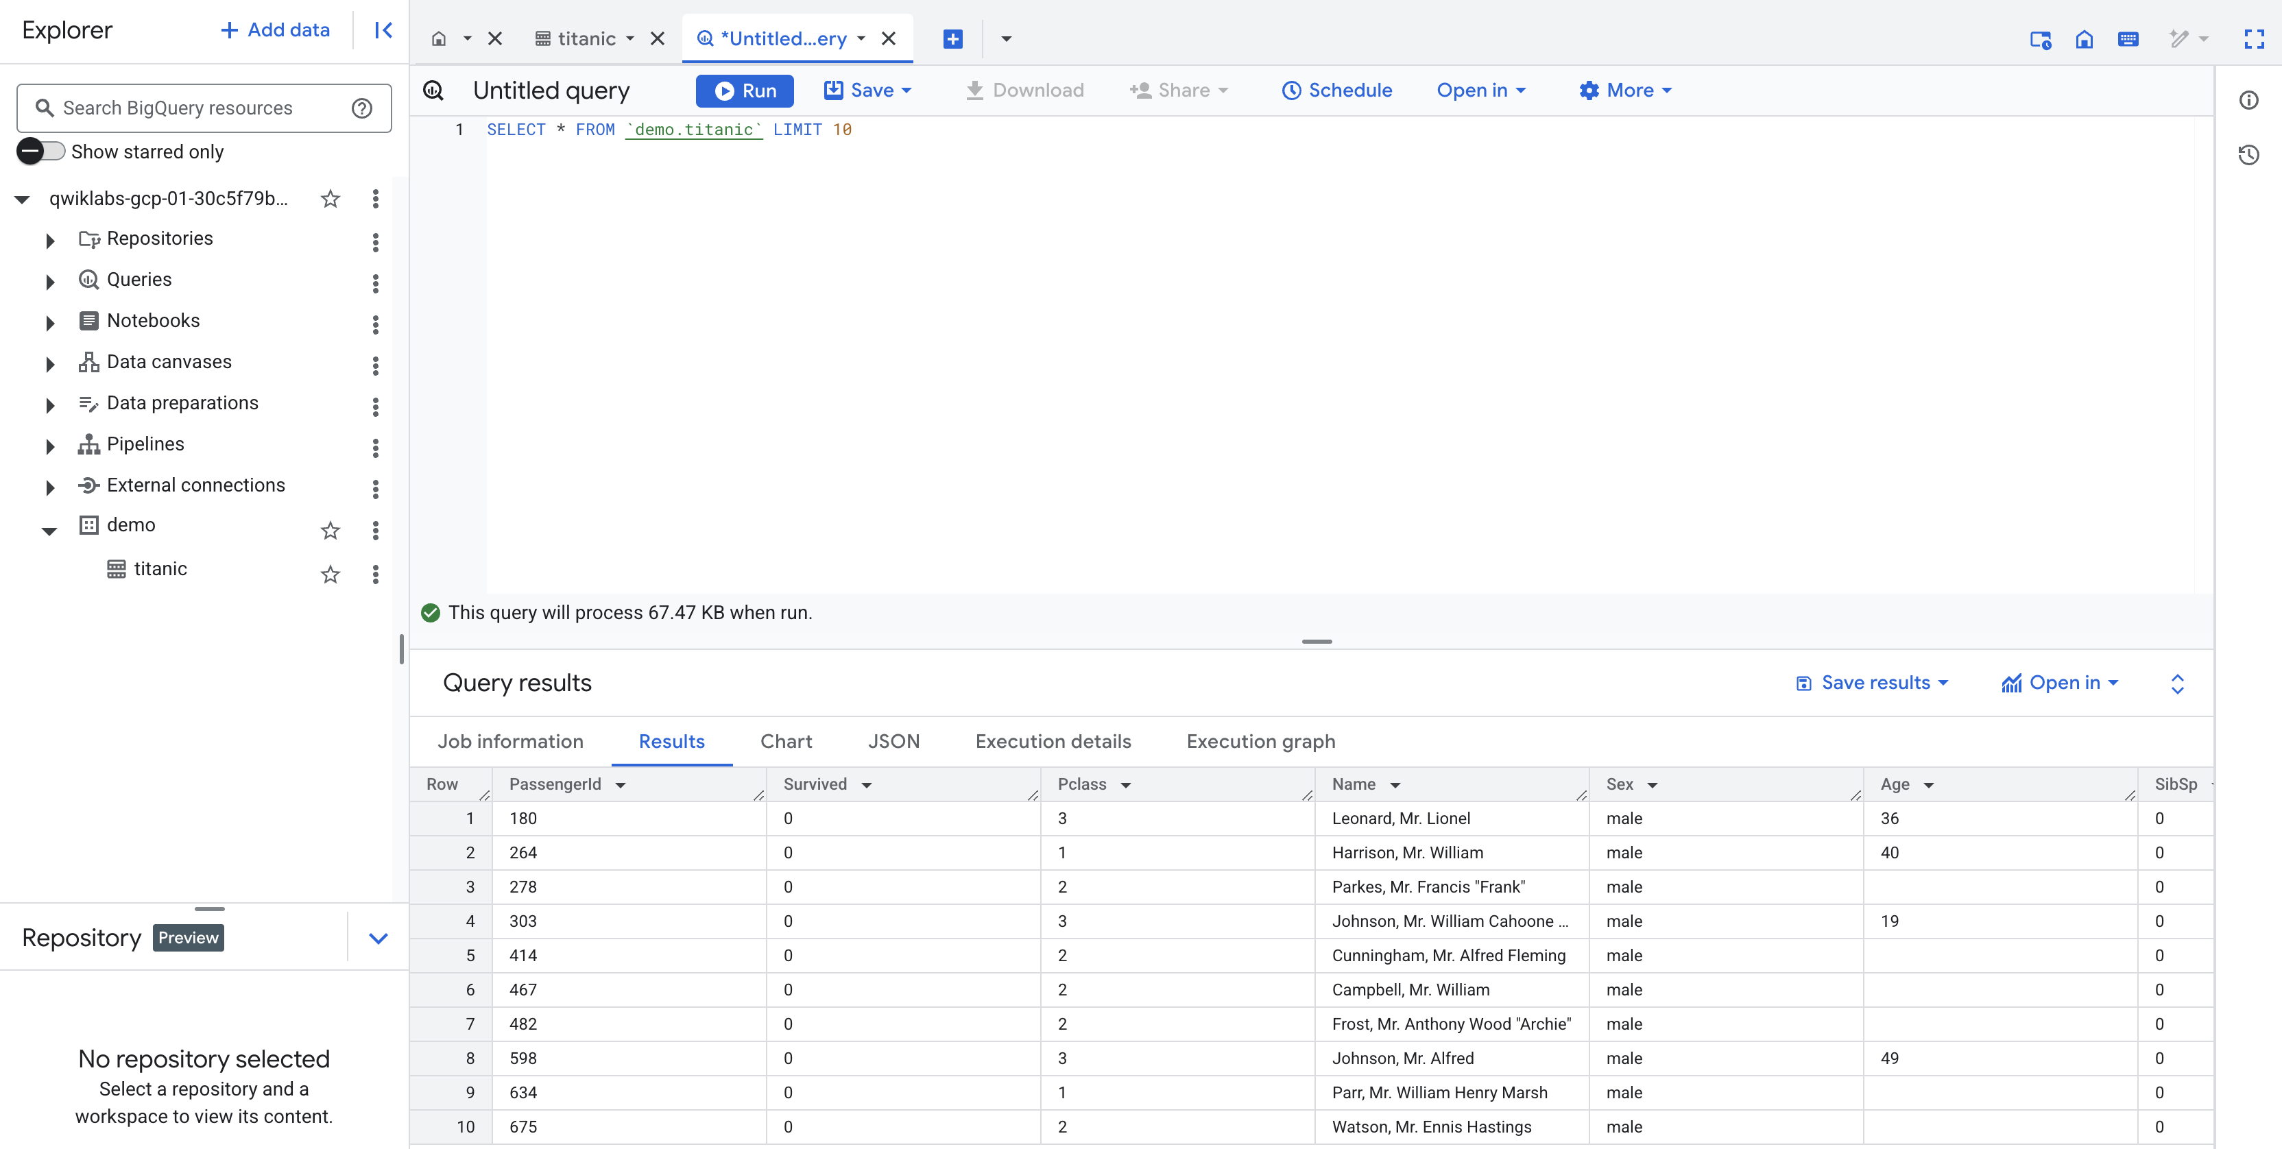
Task: Open query history icon
Action: (2248, 155)
